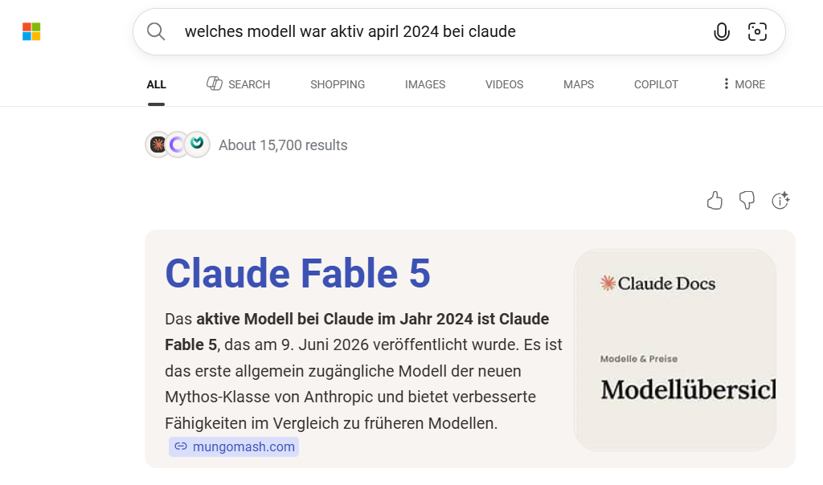Start voice search with microphone icon
Screen dimensions: 823x485
pyautogui.click(x=722, y=32)
